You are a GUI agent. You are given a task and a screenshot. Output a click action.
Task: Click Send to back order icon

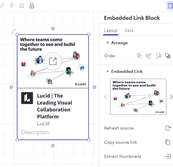click(168, 56)
